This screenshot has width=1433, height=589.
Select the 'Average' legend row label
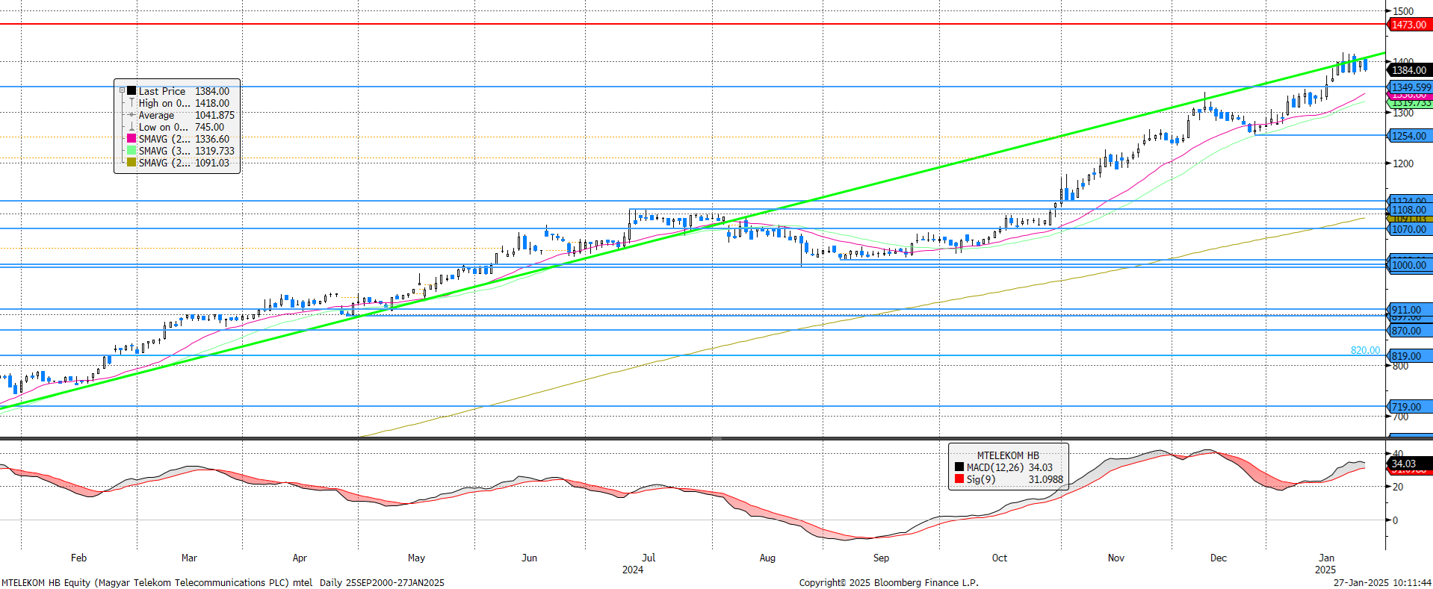[156, 115]
